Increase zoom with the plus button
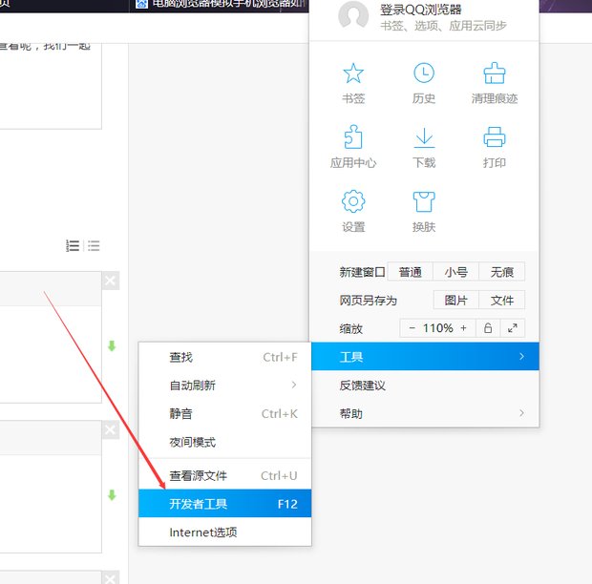This screenshot has width=592, height=584. point(463,328)
